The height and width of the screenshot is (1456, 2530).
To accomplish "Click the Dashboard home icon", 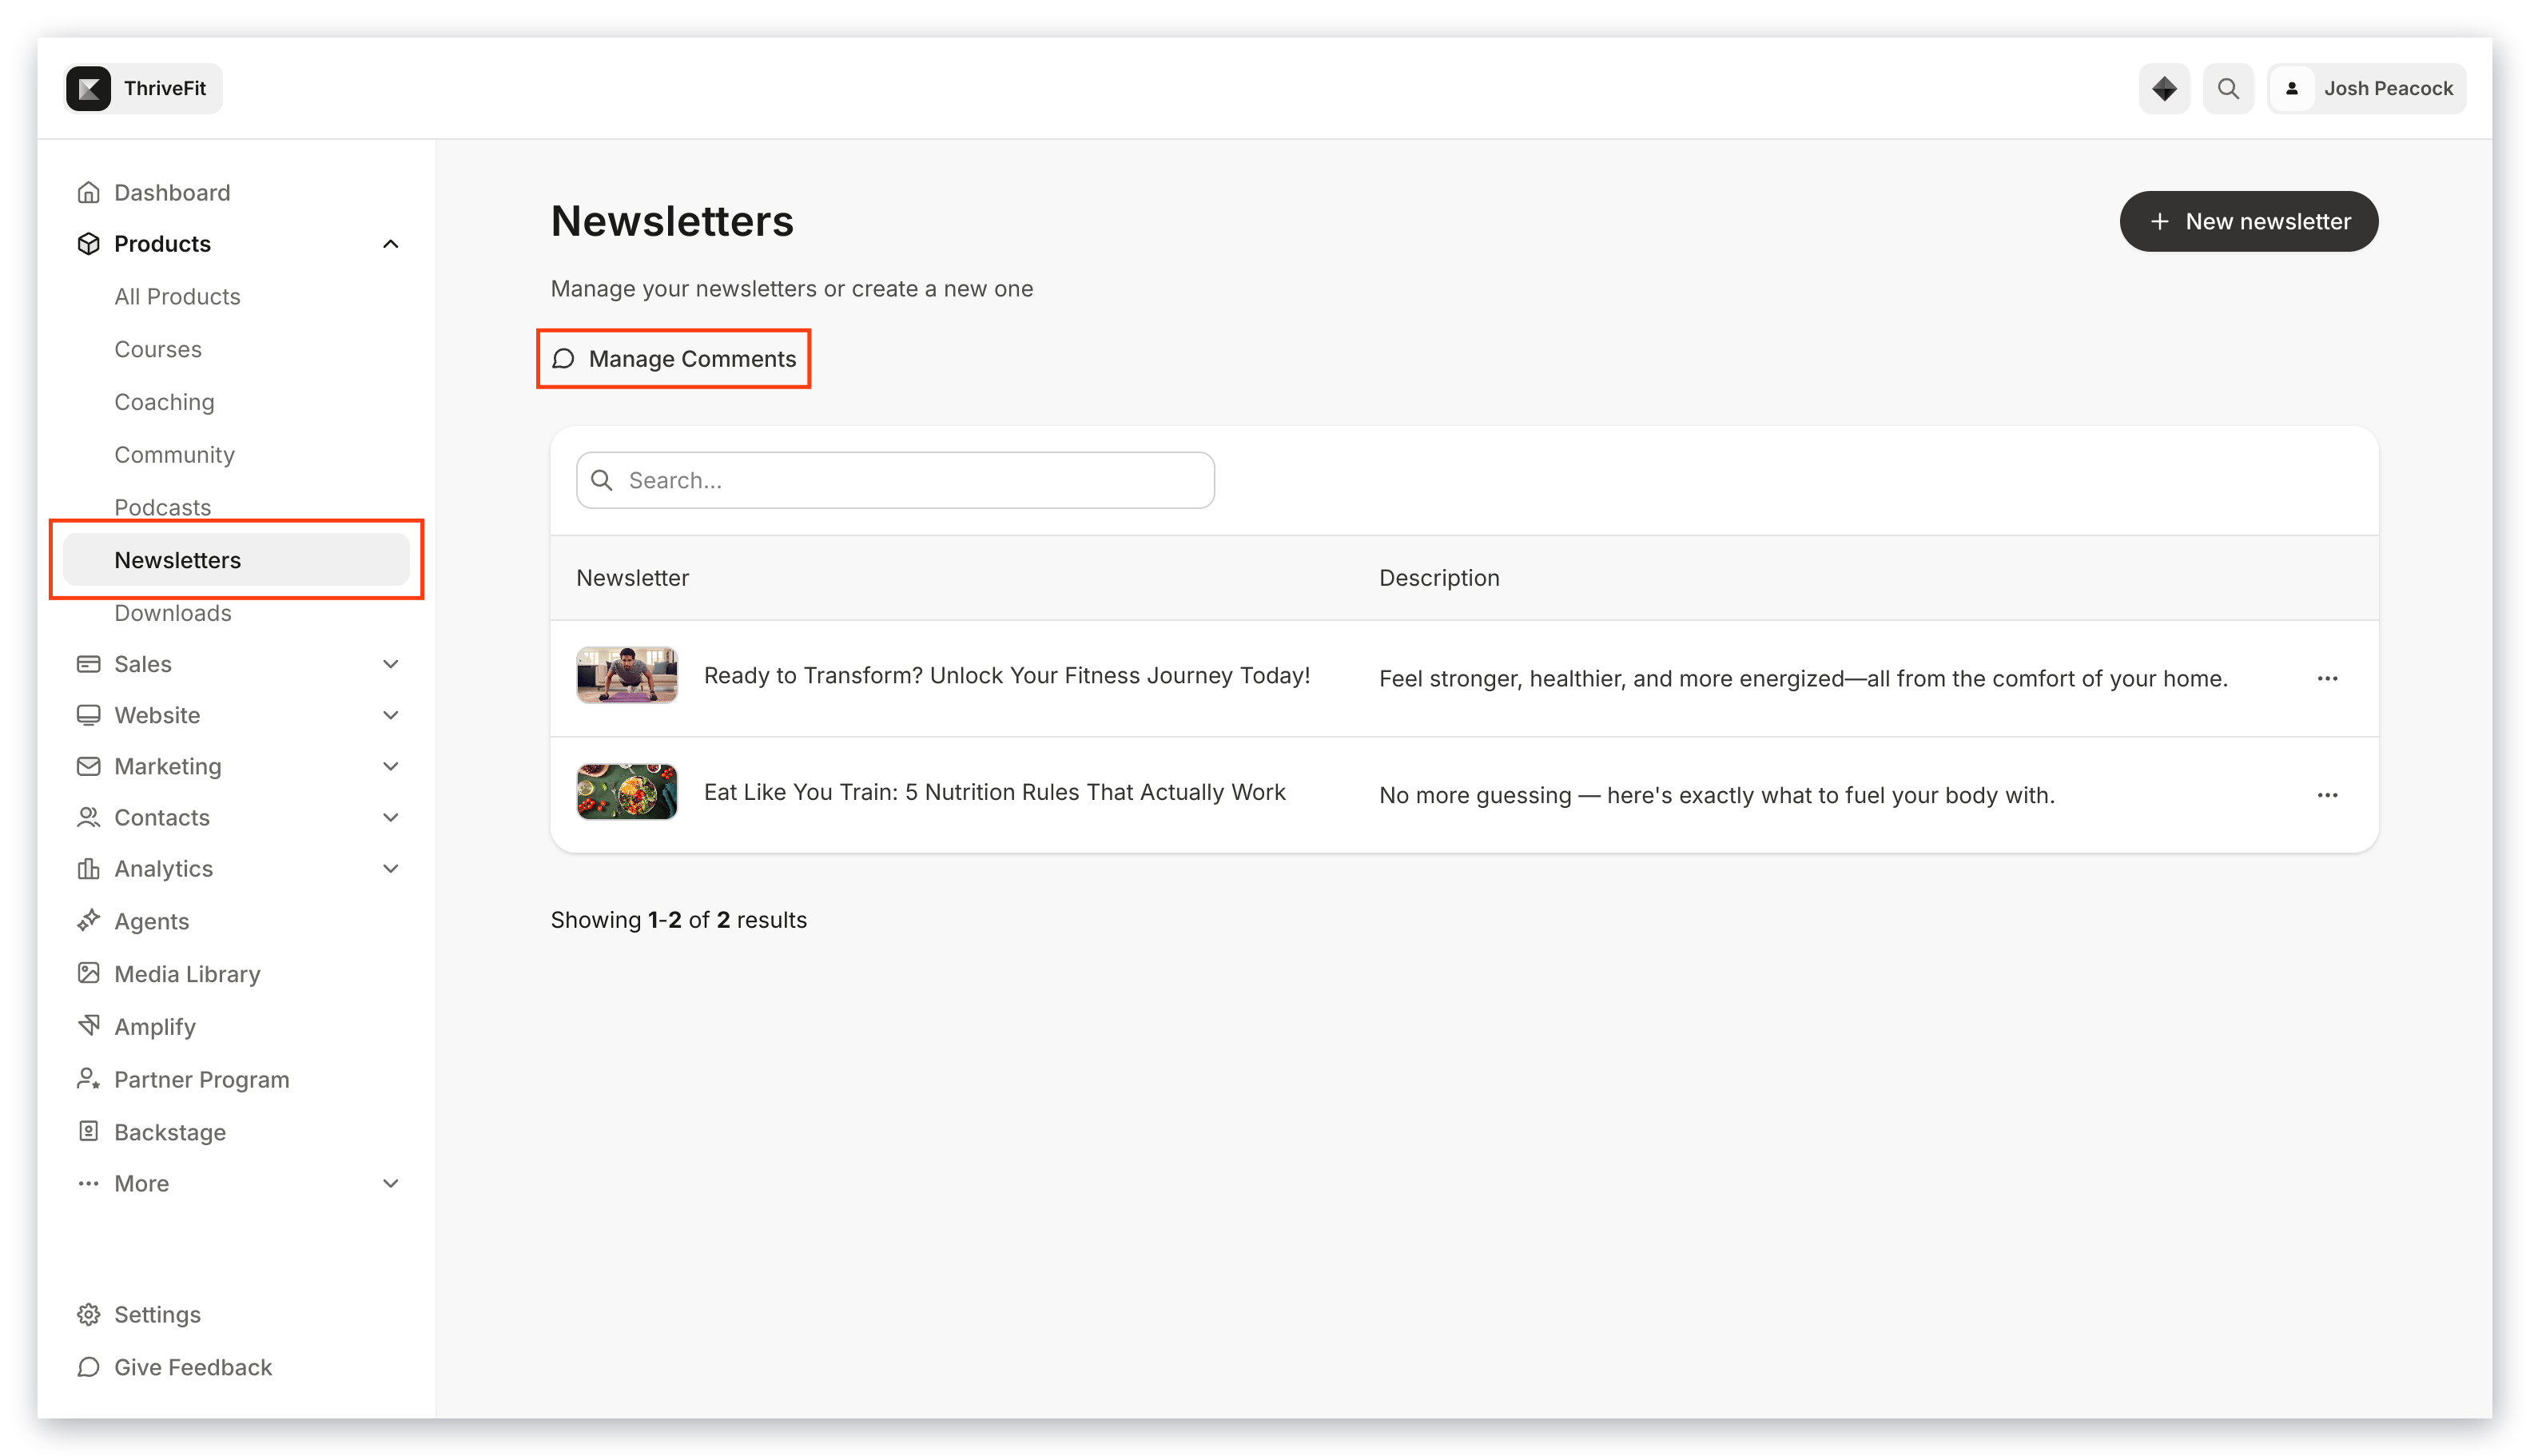I will pyautogui.click(x=88, y=192).
